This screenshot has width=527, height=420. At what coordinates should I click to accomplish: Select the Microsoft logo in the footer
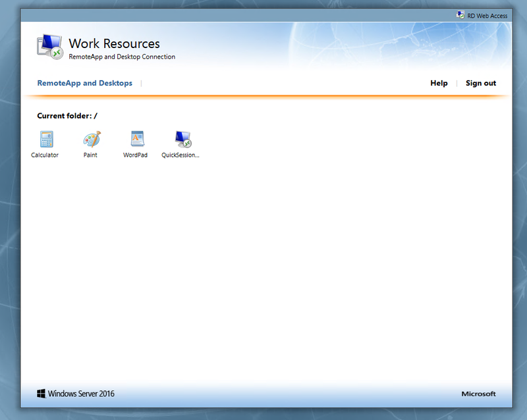pyautogui.click(x=478, y=393)
